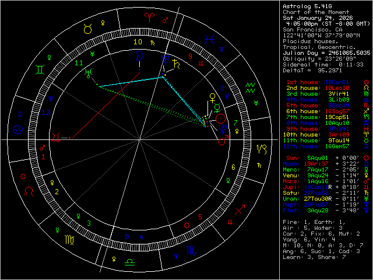Click the yellow house number 2 in the wheel
This screenshot has width=373, height=280.
57,192
